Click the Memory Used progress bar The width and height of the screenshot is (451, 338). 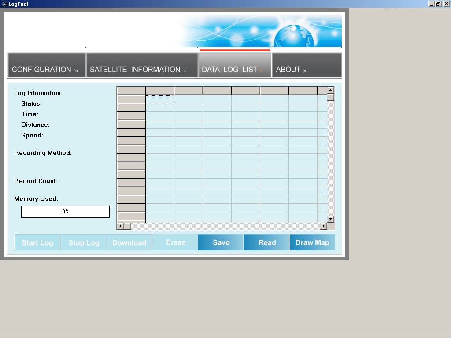[x=65, y=212]
